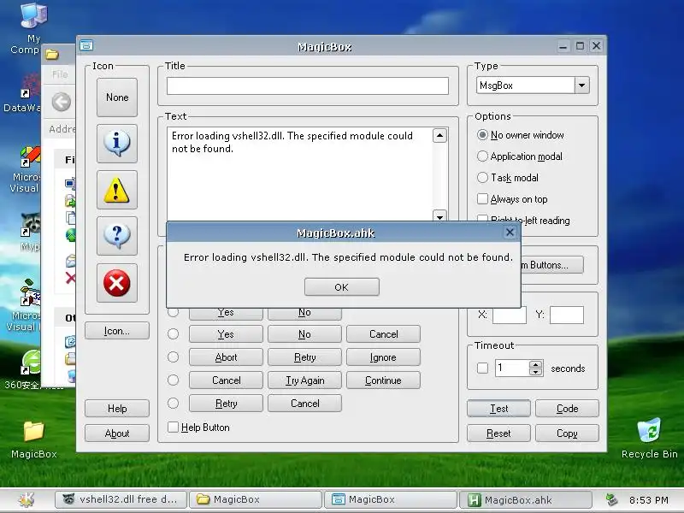The width and height of the screenshot is (684, 513).
Task: Click the Ignore button sample
Action: (x=383, y=357)
